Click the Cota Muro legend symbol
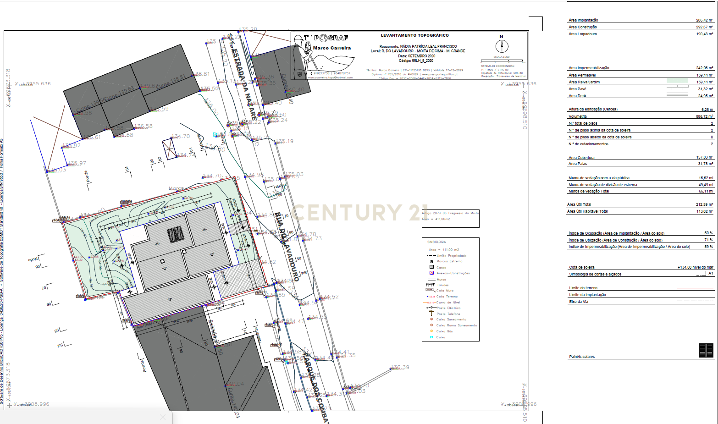 click(430, 290)
